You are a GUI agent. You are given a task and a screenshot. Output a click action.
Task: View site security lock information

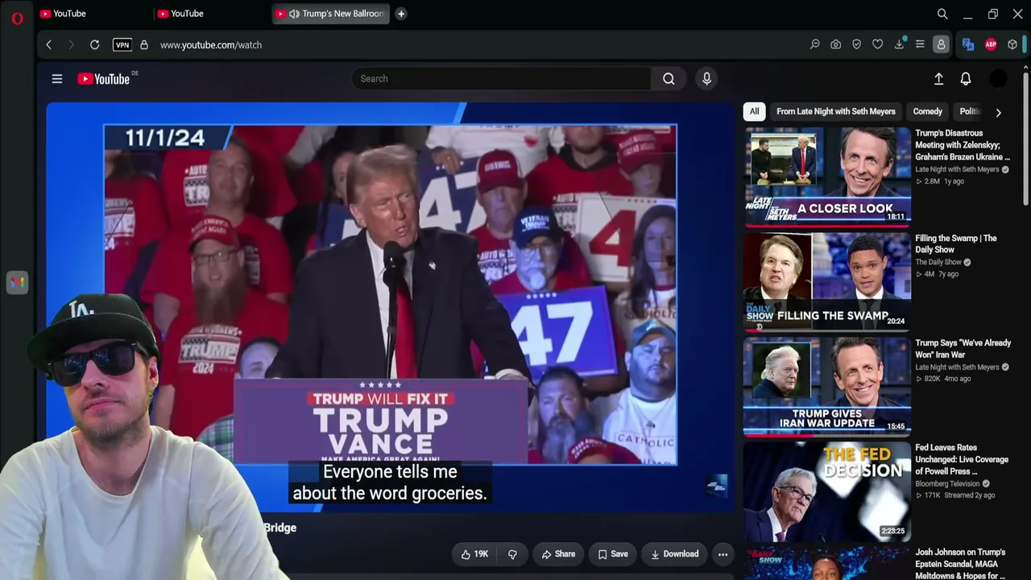pos(144,45)
